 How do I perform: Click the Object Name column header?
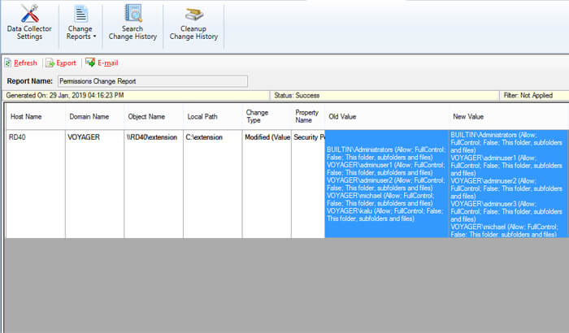point(147,116)
